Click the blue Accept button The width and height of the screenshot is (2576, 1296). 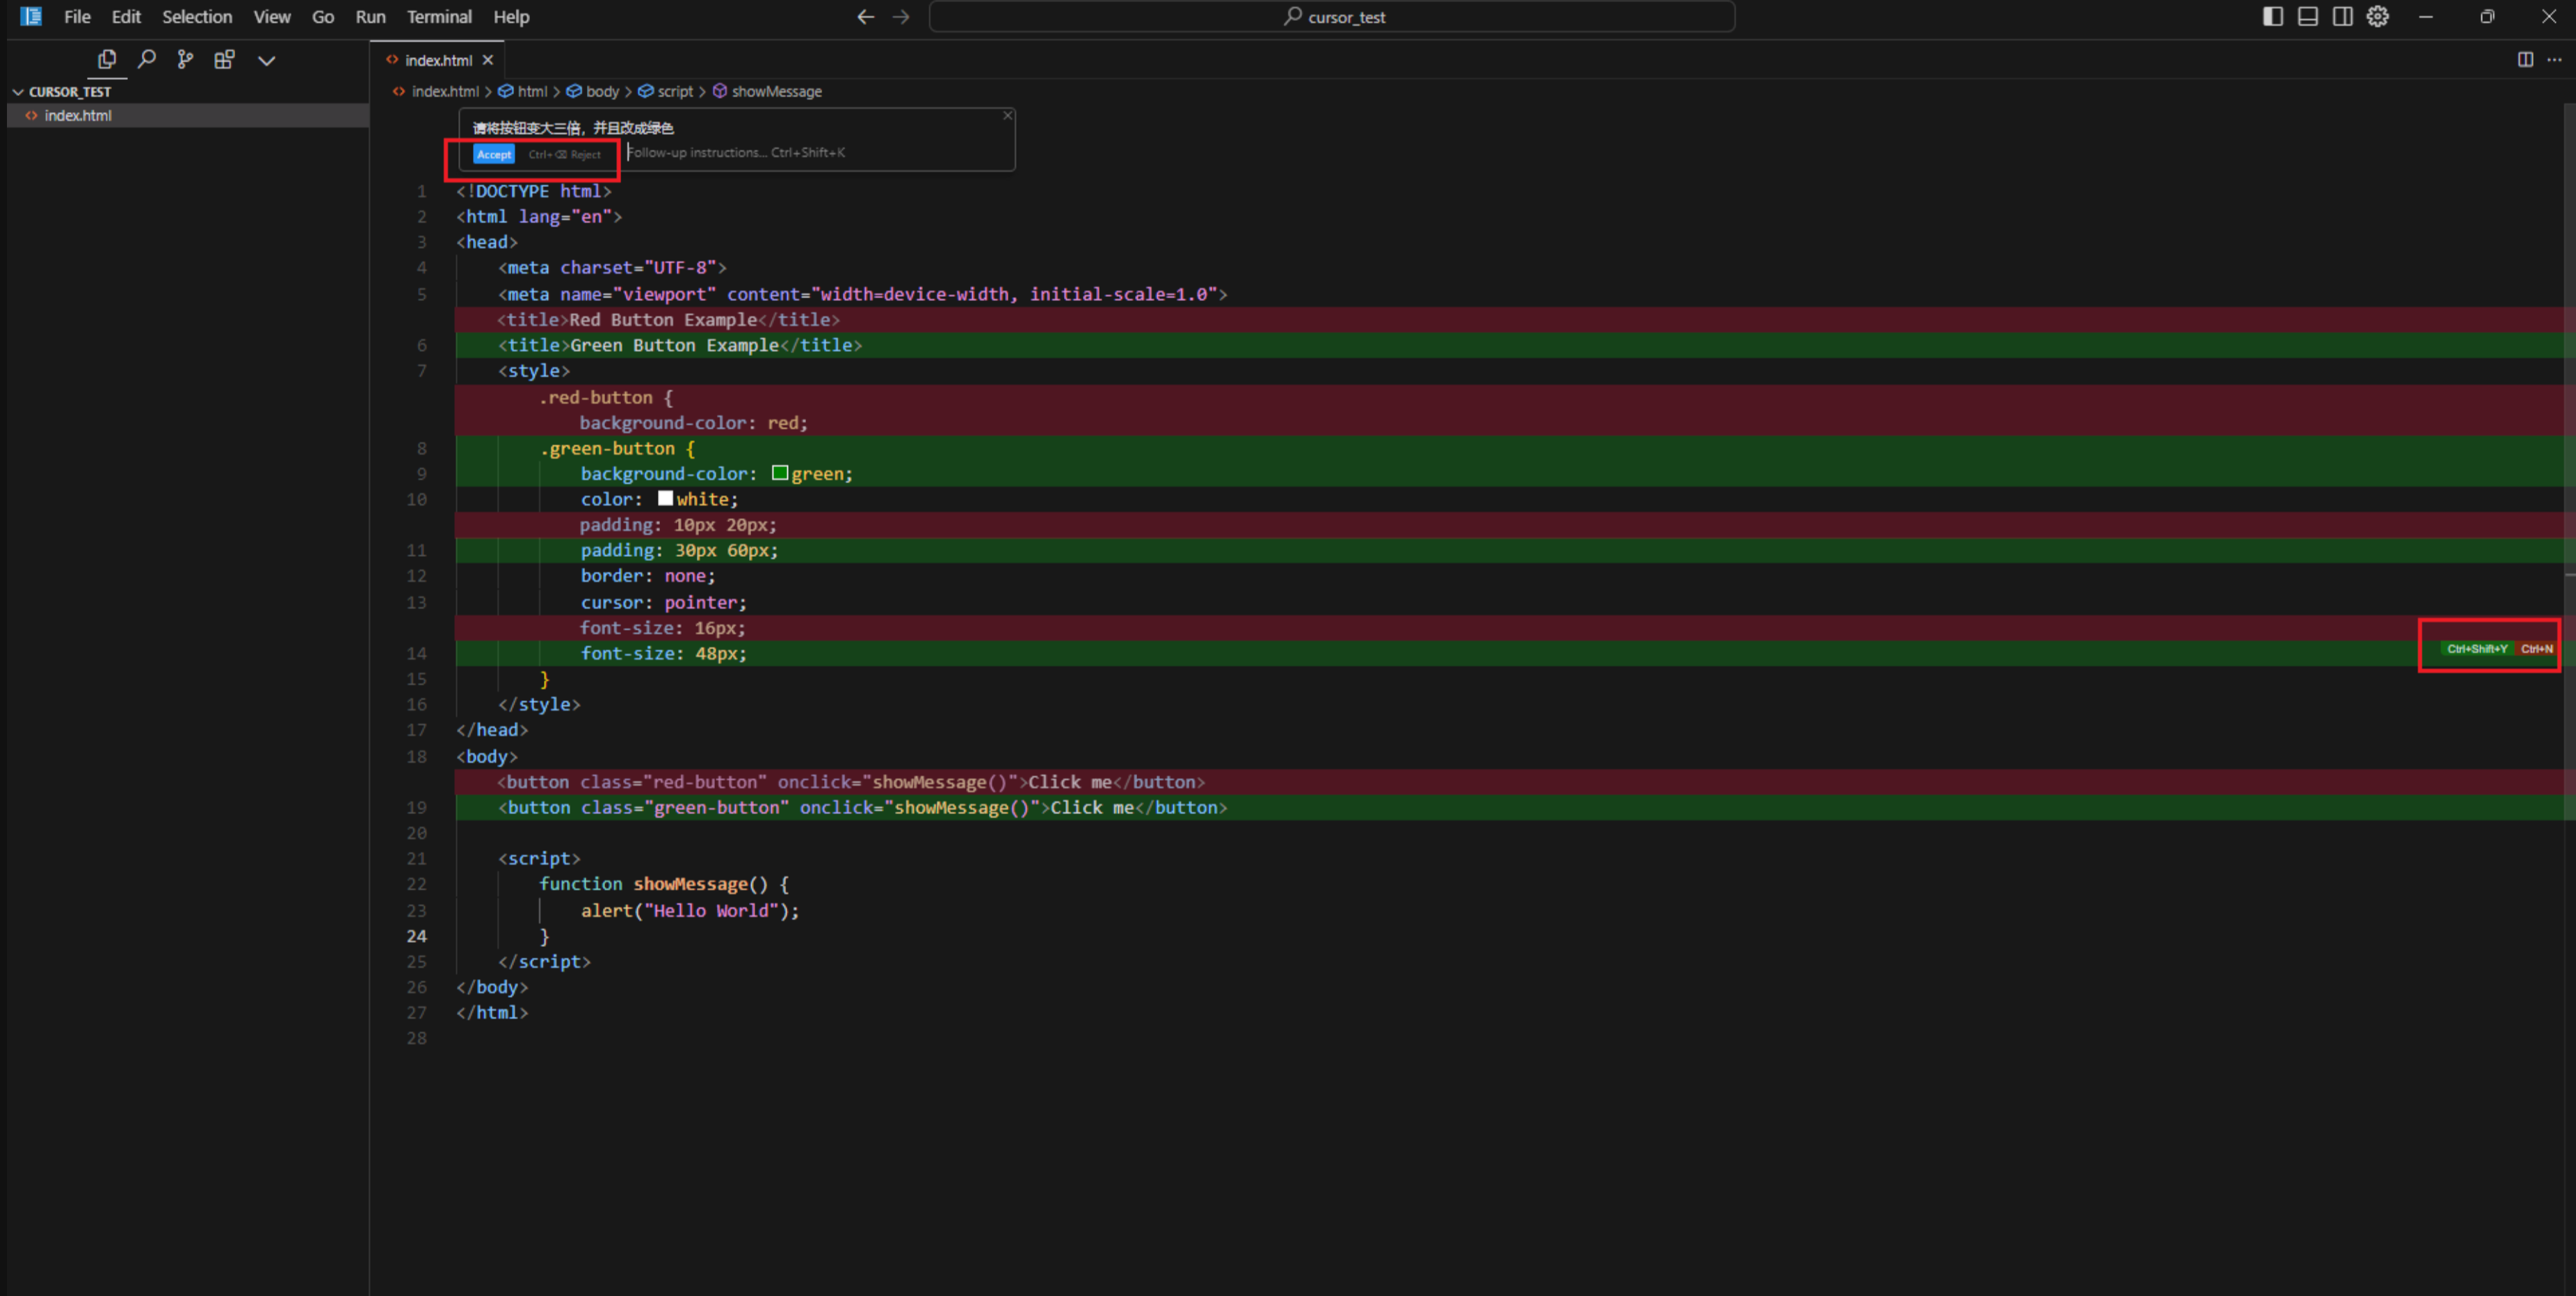[x=494, y=155]
